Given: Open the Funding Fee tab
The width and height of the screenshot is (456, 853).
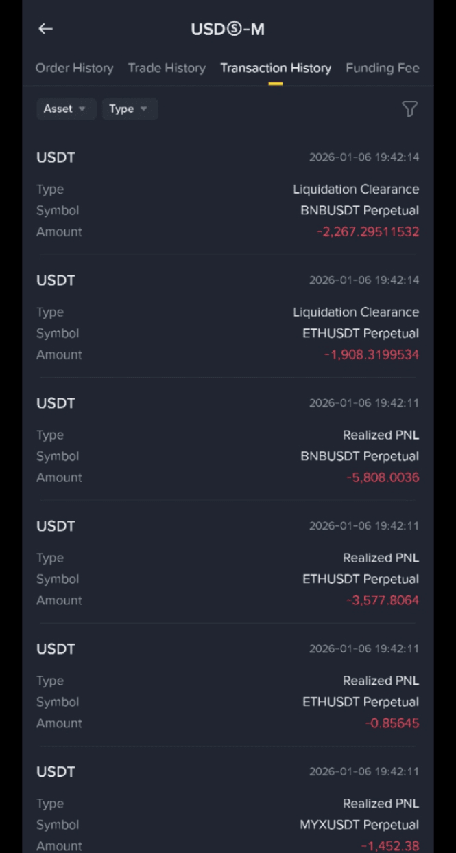Looking at the screenshot, I should (x=382, y=68).
